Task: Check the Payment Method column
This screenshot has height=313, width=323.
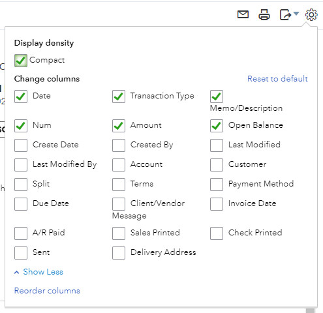Action: coord(217,185)
